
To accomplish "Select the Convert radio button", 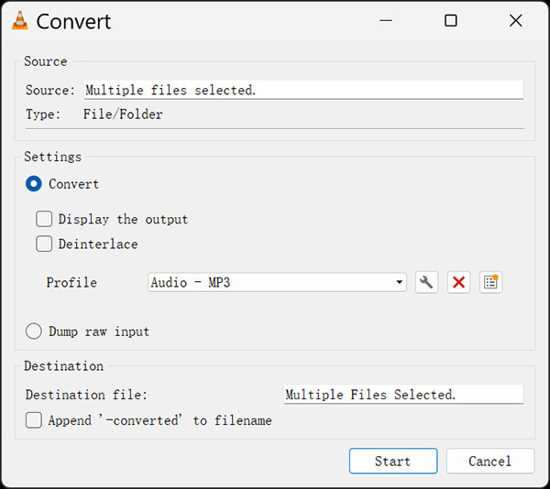I will coord(34,184).
